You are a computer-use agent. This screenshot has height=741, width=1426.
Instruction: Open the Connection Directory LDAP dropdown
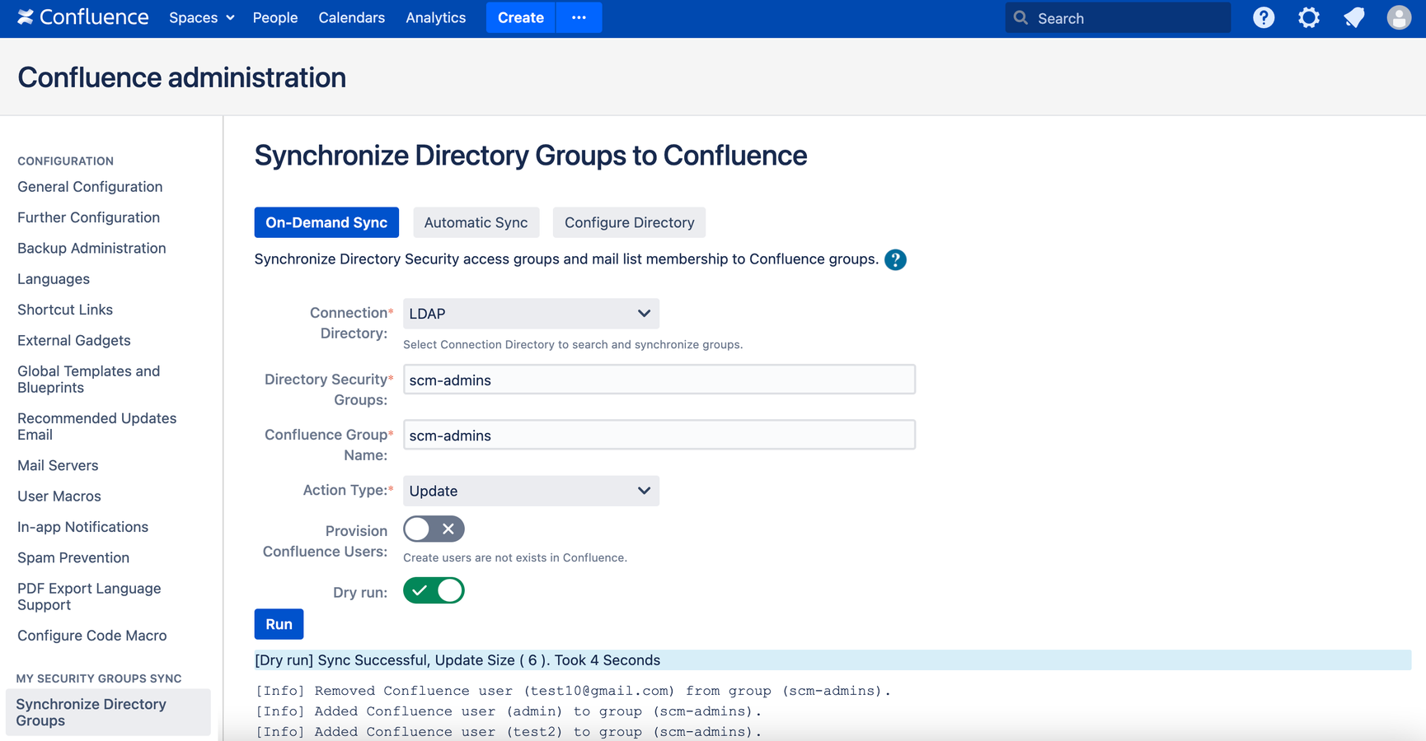(x=531, y=314)
